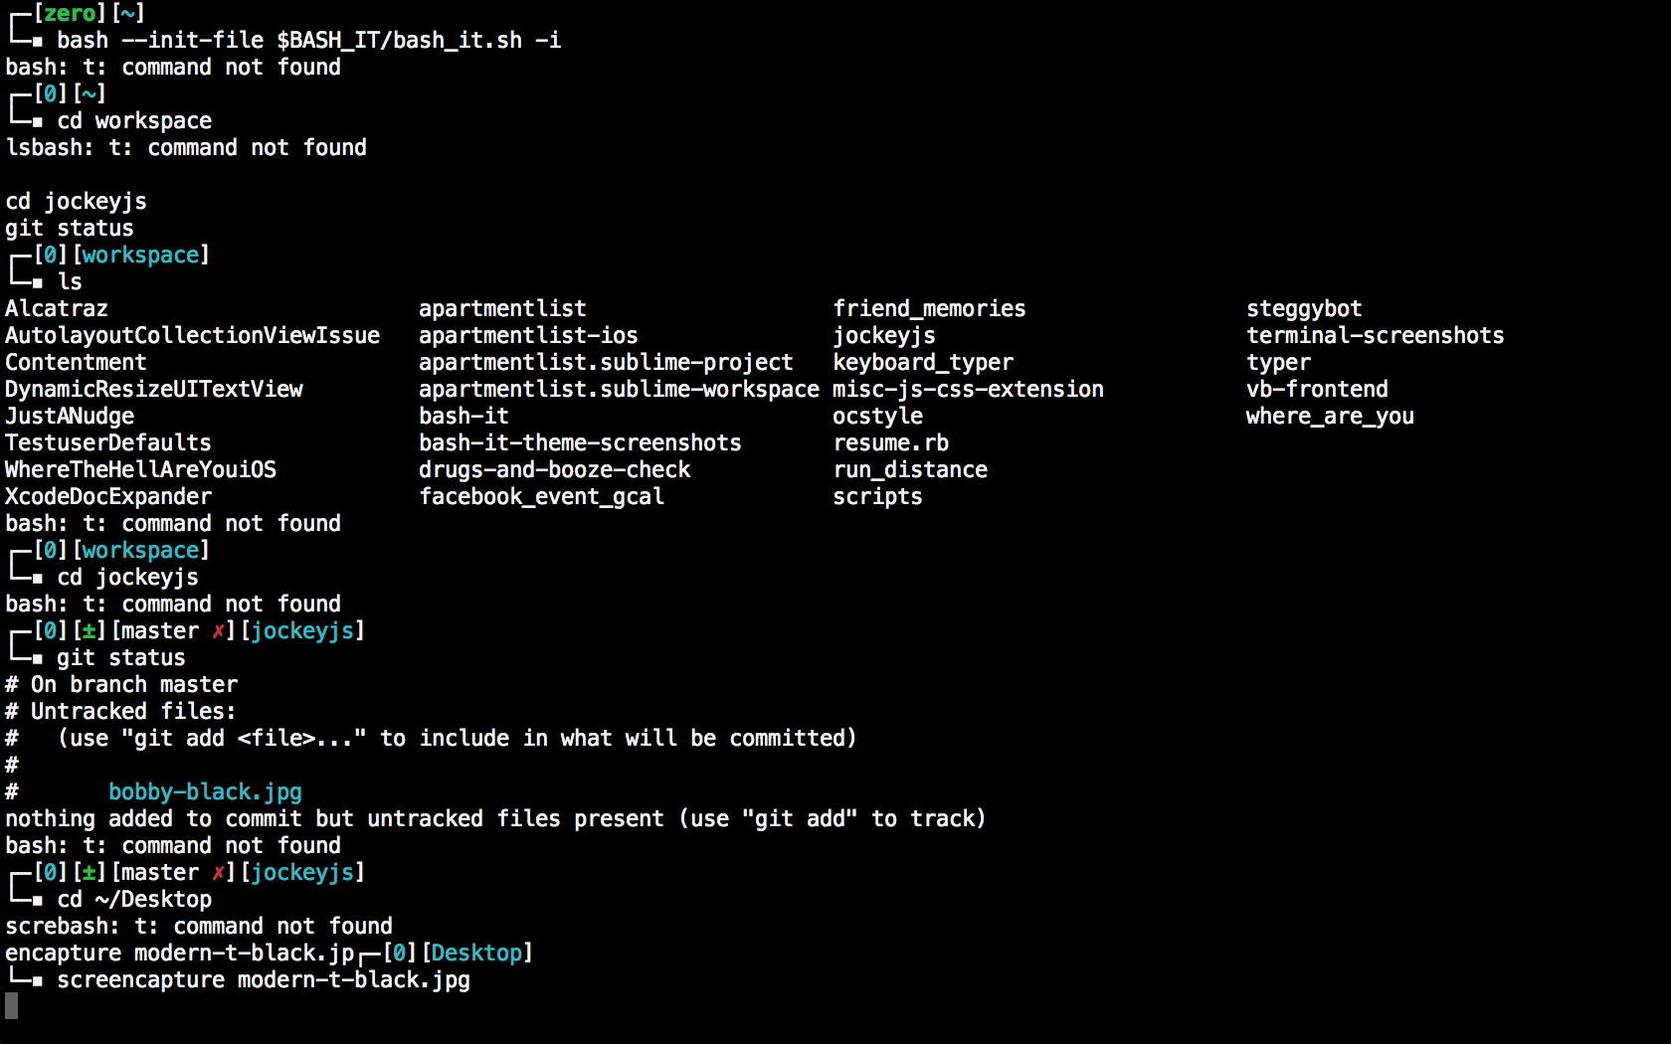Click the Alcatraz folder in ls output
The height and width of the screenshot is (1044, 1671).
(57, 309)
